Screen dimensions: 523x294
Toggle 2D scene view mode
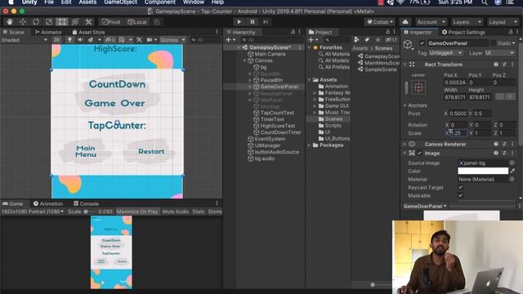coord(56,40)
